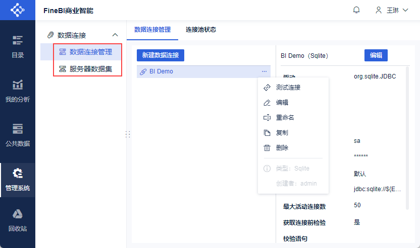Collapse the 数据连接 tree section
Image resolution: width=420 pixels, height=248 pixels.
coord(115,35)
